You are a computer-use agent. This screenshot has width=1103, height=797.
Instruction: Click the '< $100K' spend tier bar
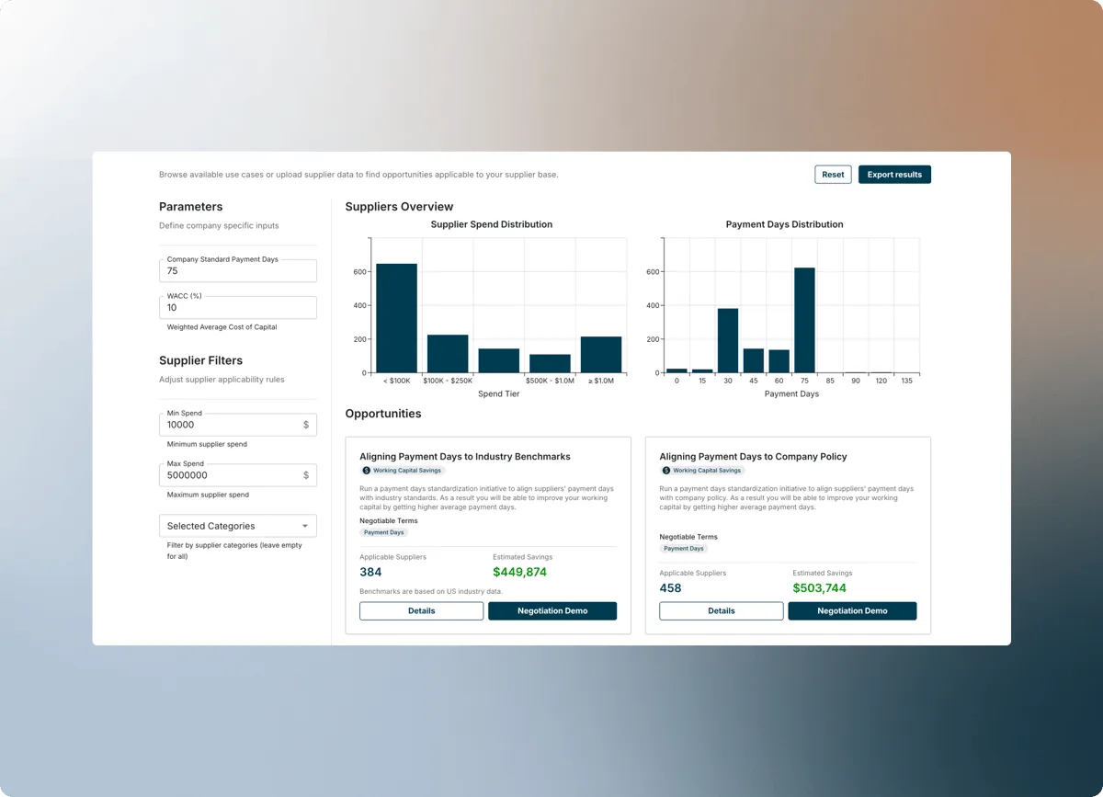[x=396, y=318]
